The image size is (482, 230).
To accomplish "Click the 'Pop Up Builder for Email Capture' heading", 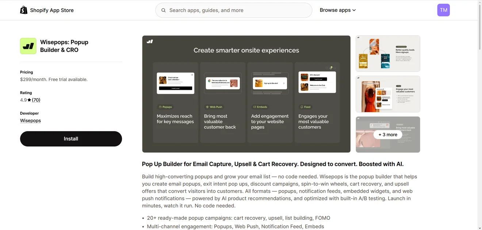I will 273,164.
